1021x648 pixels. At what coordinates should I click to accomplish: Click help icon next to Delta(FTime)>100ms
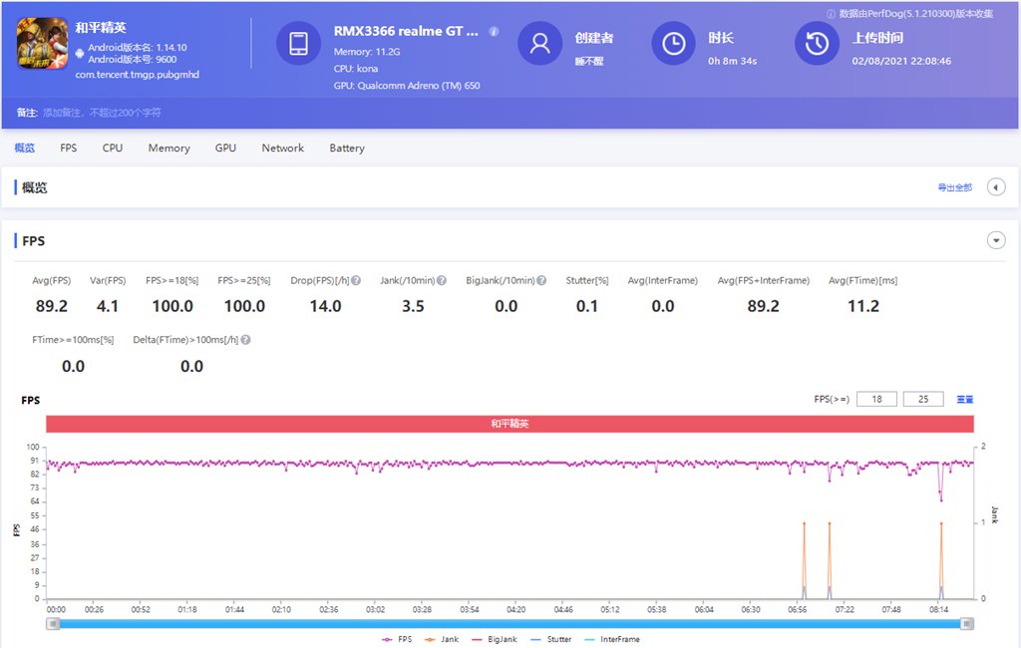pos(245,340)
